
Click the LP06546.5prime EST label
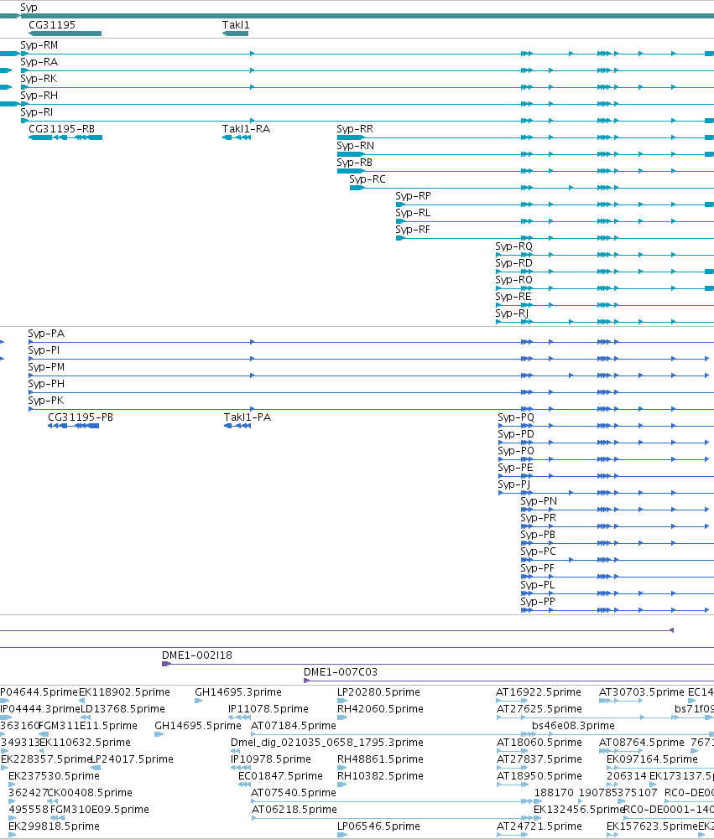pyautogui.click(x=378, y=826)
